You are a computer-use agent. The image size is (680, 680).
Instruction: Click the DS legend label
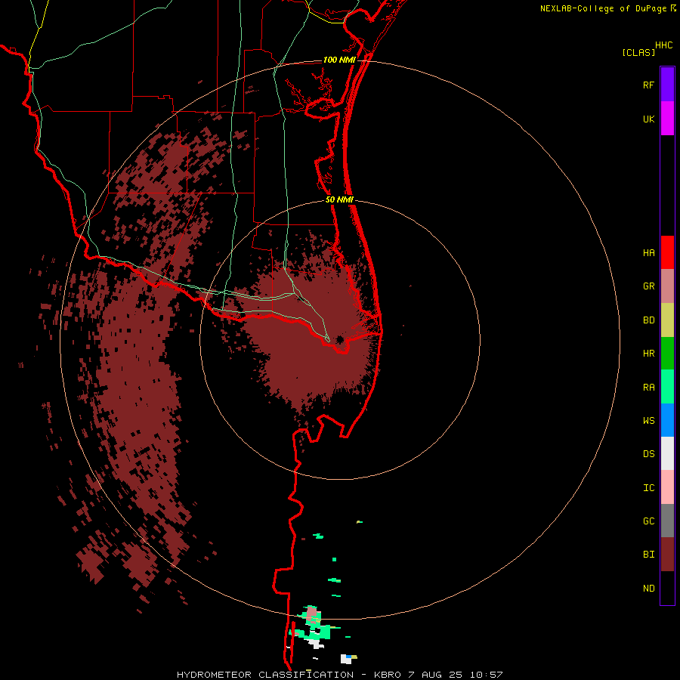(649, 453)
